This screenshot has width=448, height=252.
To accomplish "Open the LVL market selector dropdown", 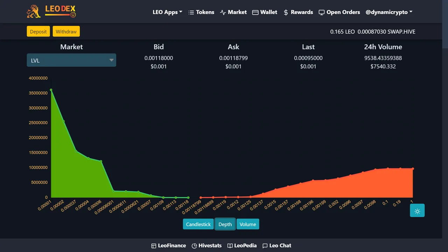I will [x=71, y=60].
